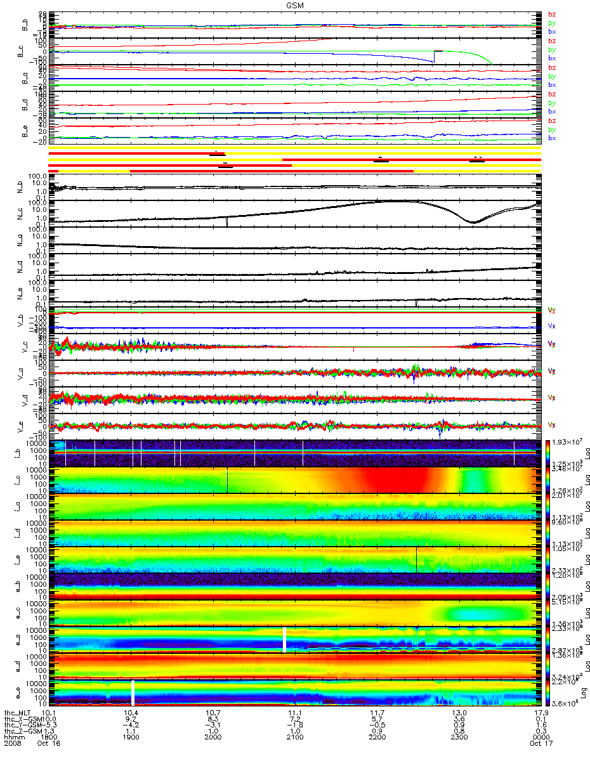Click the white data gap in e_e spectrogram
Viewport: 590px width, 761px height.
133,693
